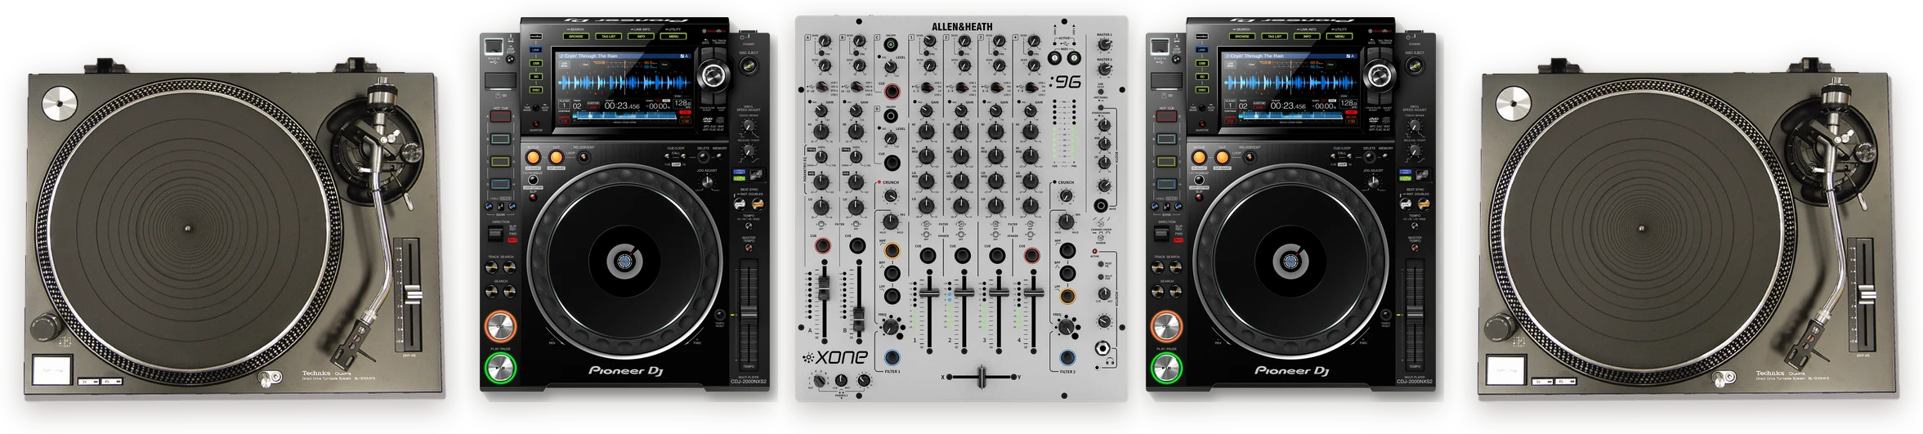Click the waveform display on left CDJ
Image resolution: width=1923 pixels, height=434 pixels.
click(625, 84)
